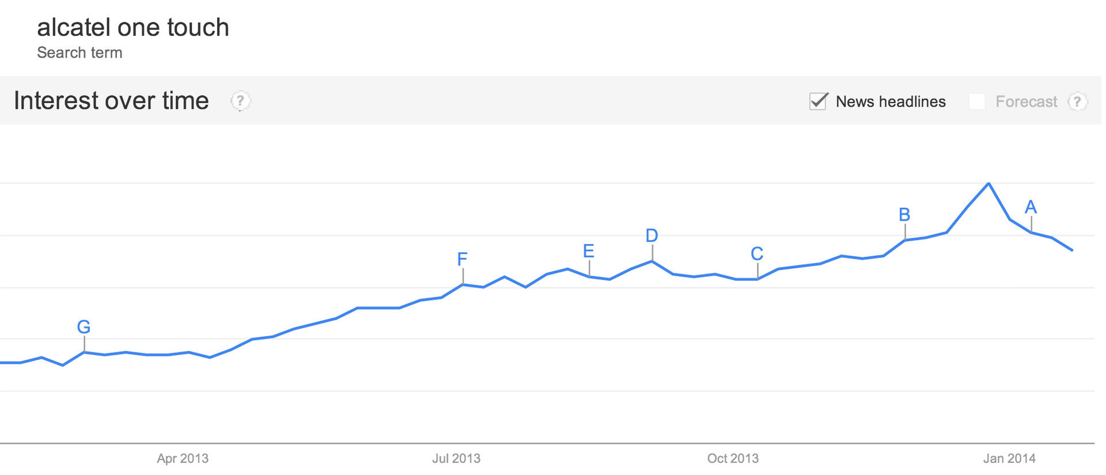Viewport: 1106px width, 475px height.
Task: Select news headline marker D
Action: pos(652,235)
